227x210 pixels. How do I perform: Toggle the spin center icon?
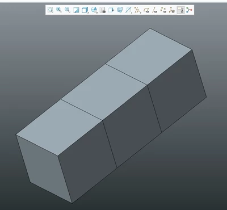click(189, 10)
